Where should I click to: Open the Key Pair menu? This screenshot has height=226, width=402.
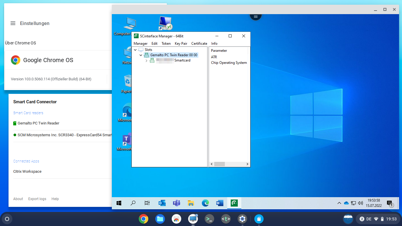pyautogui.click(x=181, y=43)
